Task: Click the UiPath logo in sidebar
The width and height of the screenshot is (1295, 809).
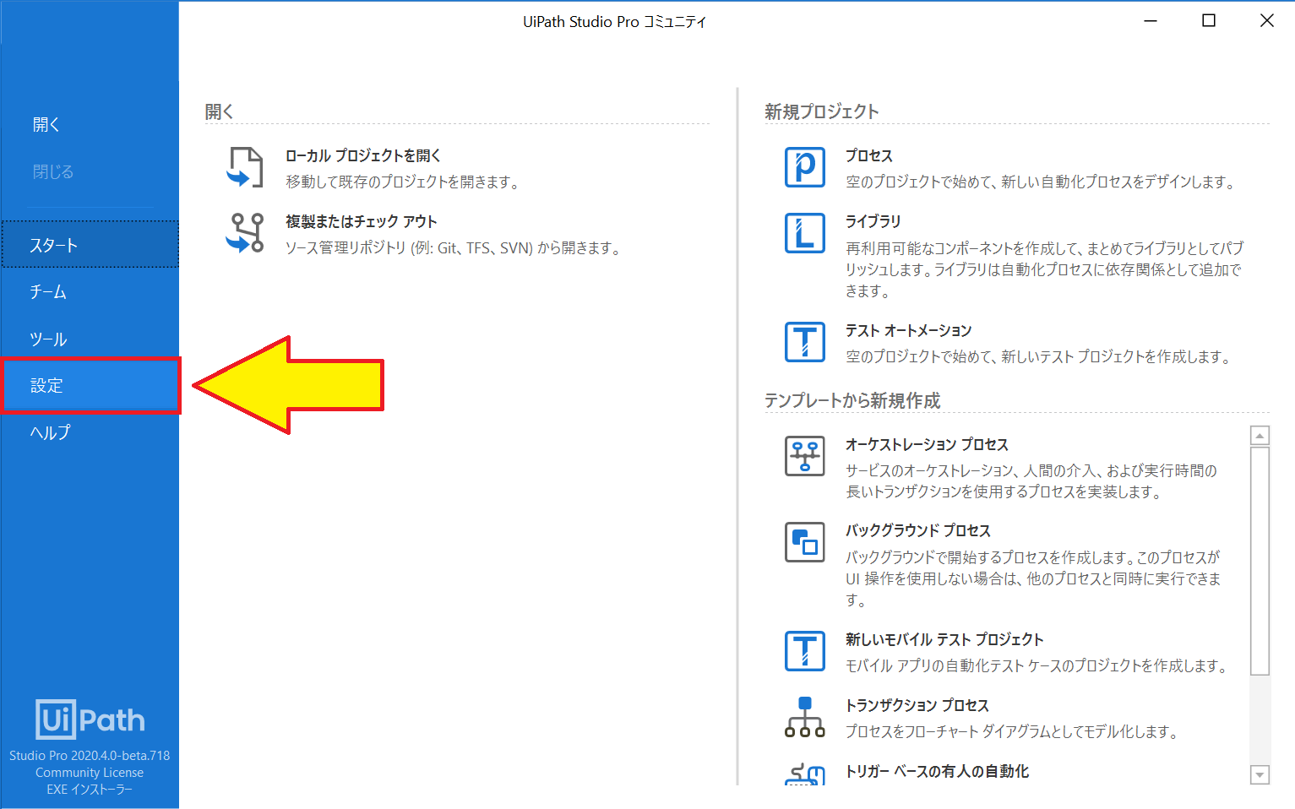Action: (x=90, y=719)
